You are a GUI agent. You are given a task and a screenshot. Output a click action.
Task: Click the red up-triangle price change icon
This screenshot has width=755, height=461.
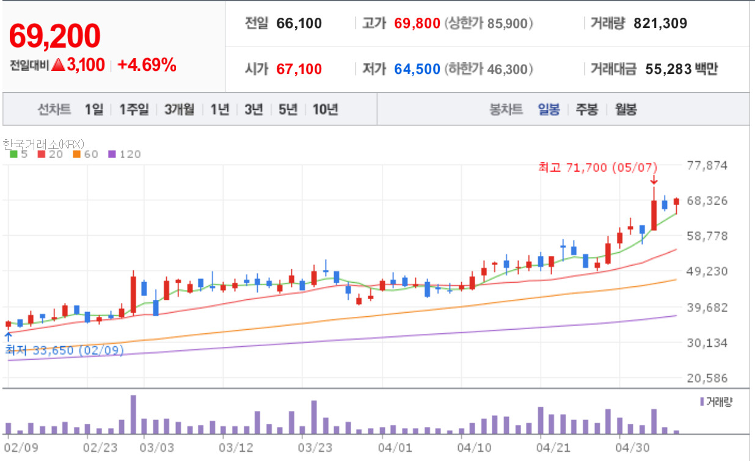point(58,65)
